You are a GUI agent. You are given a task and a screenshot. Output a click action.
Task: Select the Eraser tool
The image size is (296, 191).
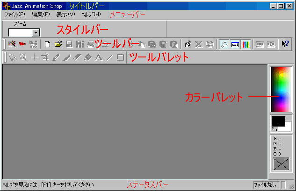click(77, 57)
